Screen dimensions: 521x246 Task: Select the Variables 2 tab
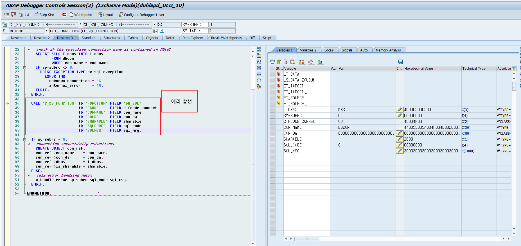coord(308,50)
